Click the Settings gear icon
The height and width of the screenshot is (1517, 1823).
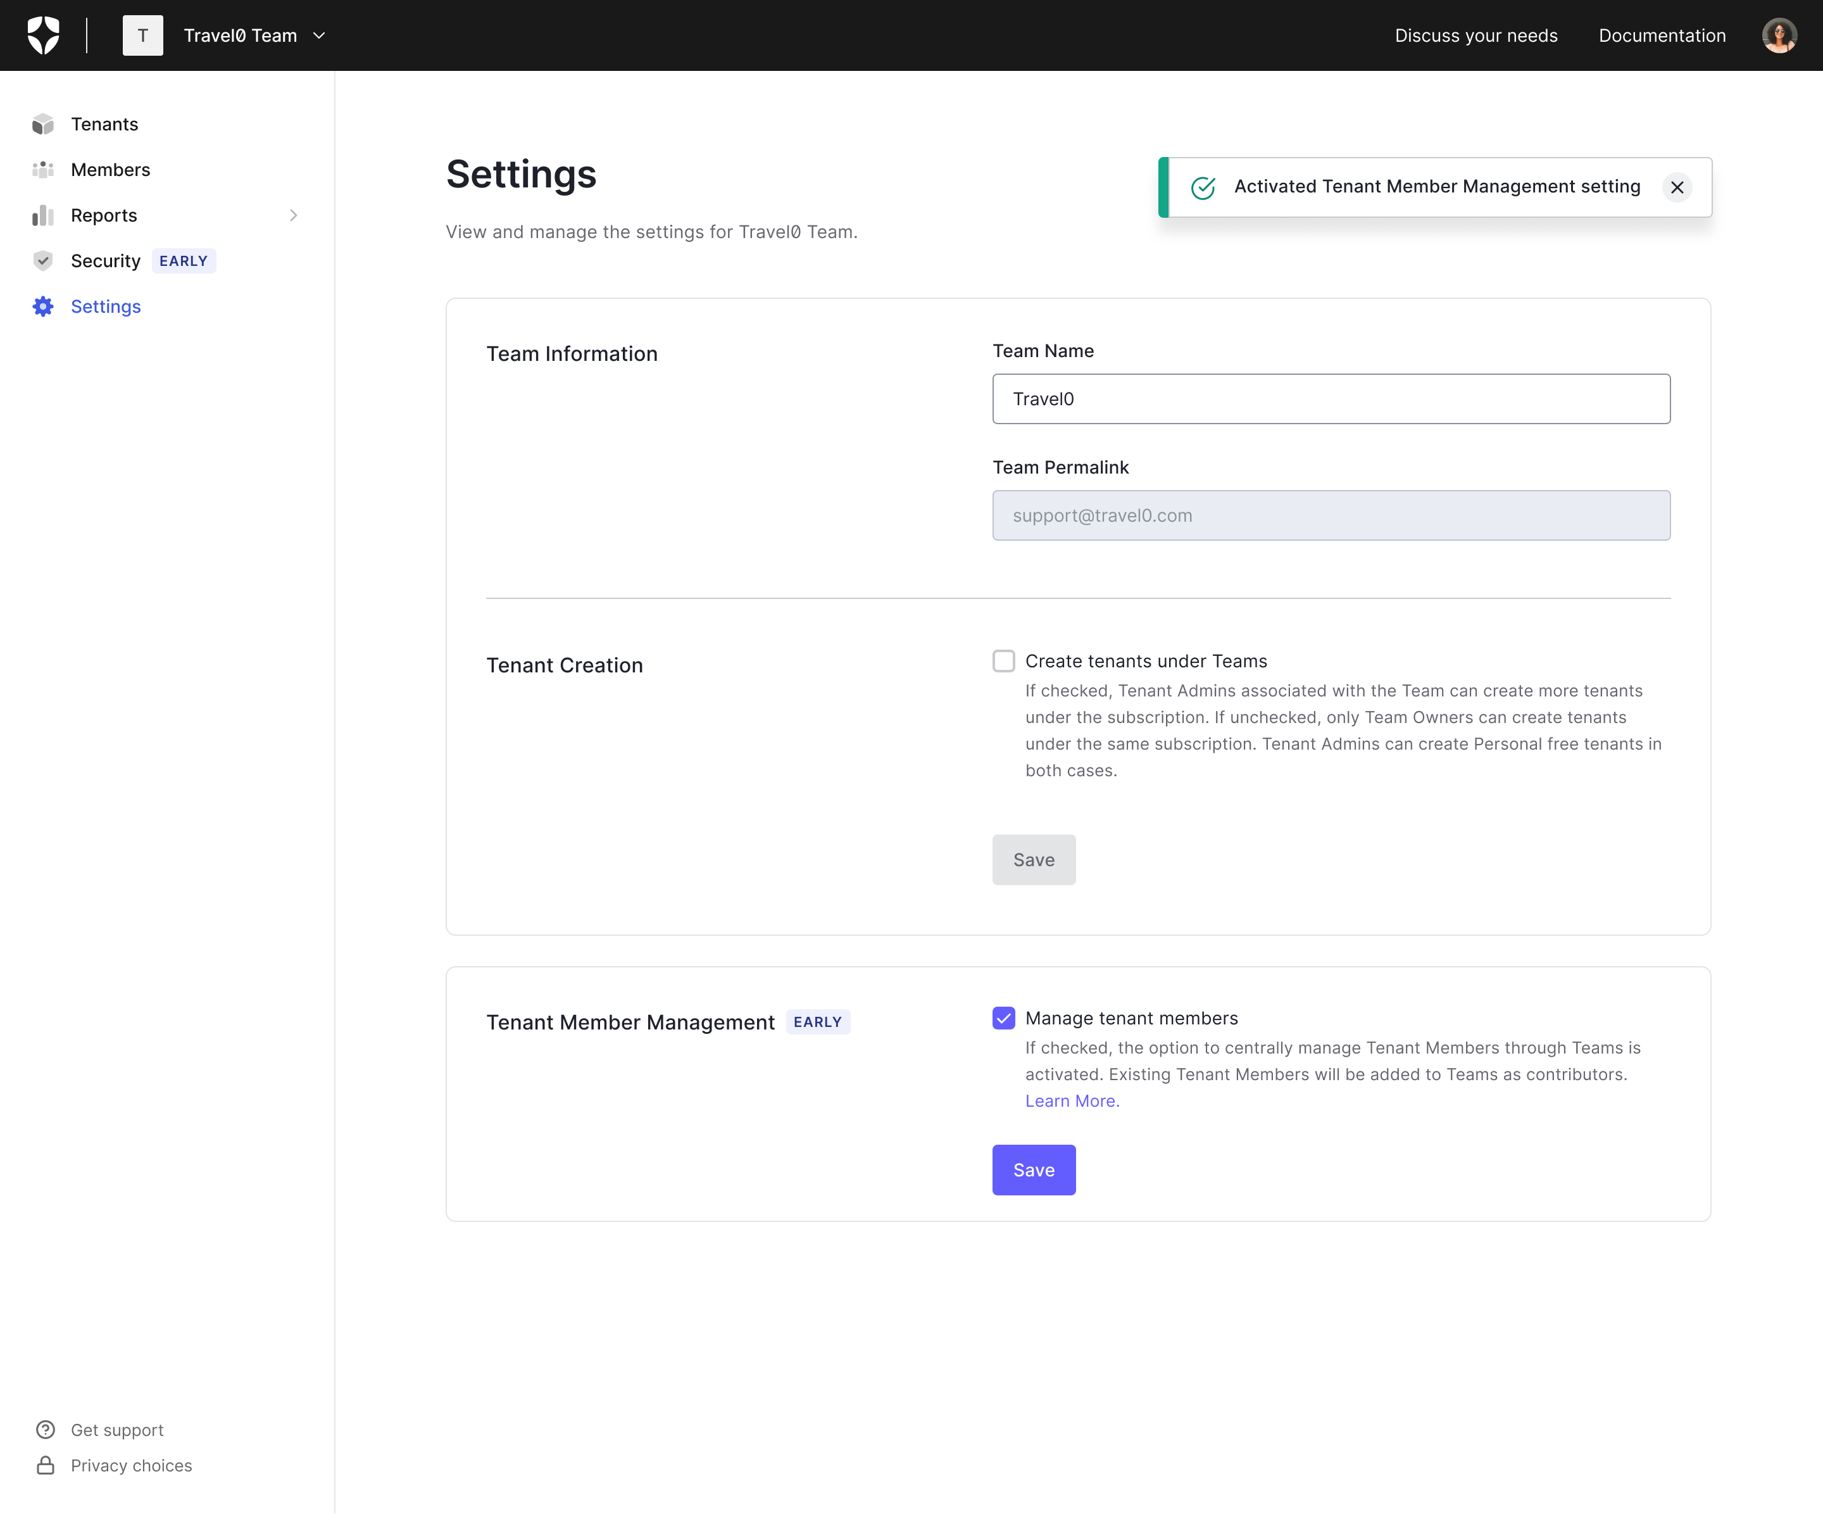point(42,306)
